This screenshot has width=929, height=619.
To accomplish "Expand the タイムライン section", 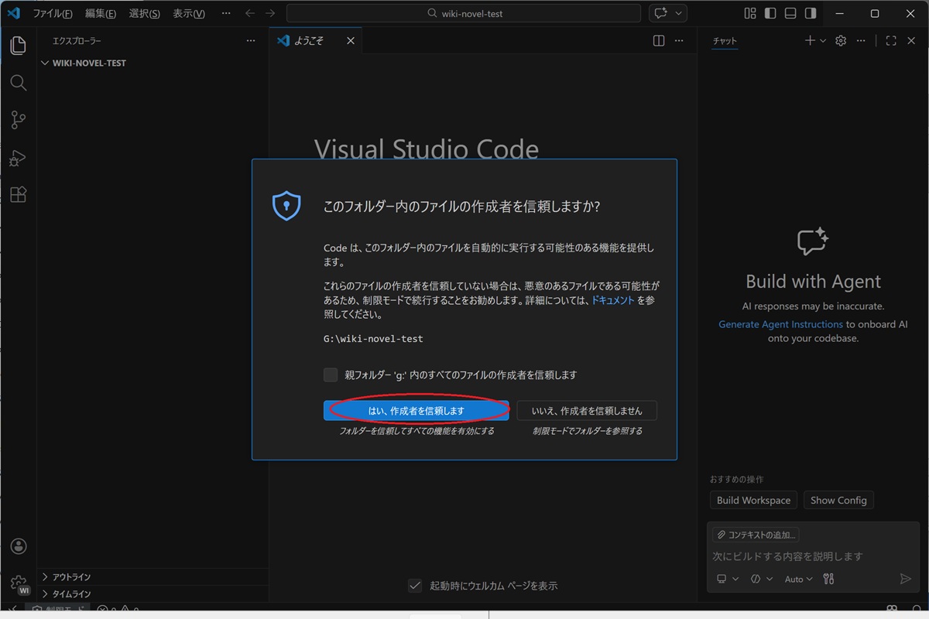I will tap(71, 594).
